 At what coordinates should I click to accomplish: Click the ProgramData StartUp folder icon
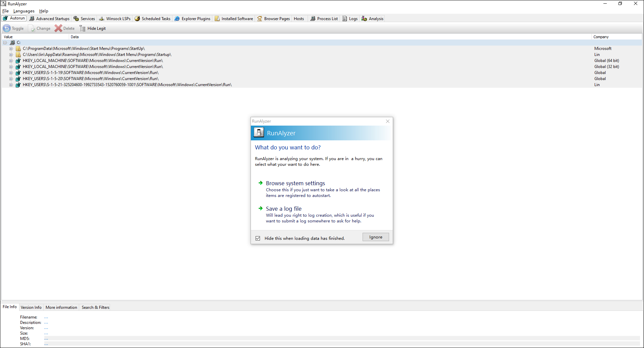click(x=18, y=49)
